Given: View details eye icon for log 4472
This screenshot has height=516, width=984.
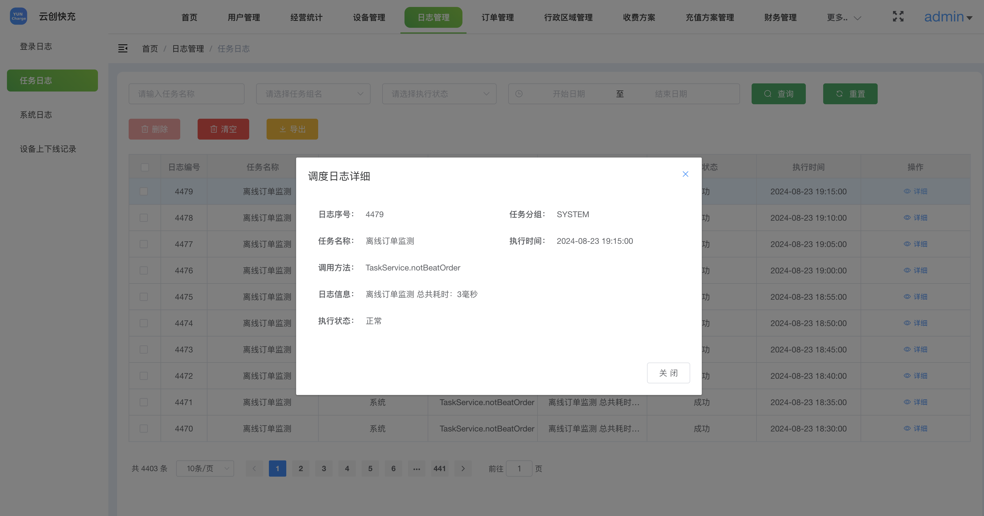Looking at the screenshot, I should 907,376.
